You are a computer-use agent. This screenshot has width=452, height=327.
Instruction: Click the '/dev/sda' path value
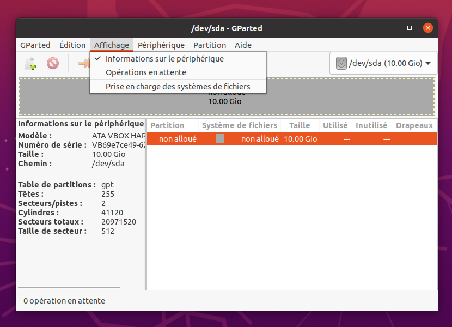(x=108, y=163)
